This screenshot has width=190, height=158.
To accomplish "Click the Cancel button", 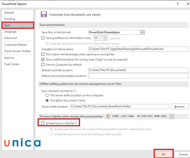I will [x=183, y=155].
